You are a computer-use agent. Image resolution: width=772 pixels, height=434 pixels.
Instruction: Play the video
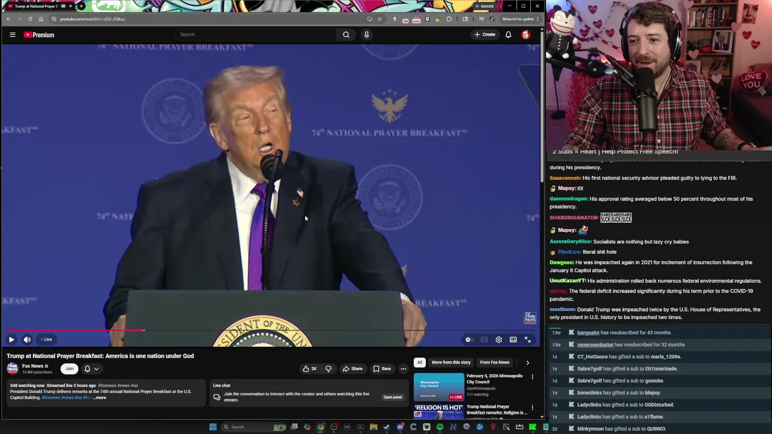tap(11, 339)
